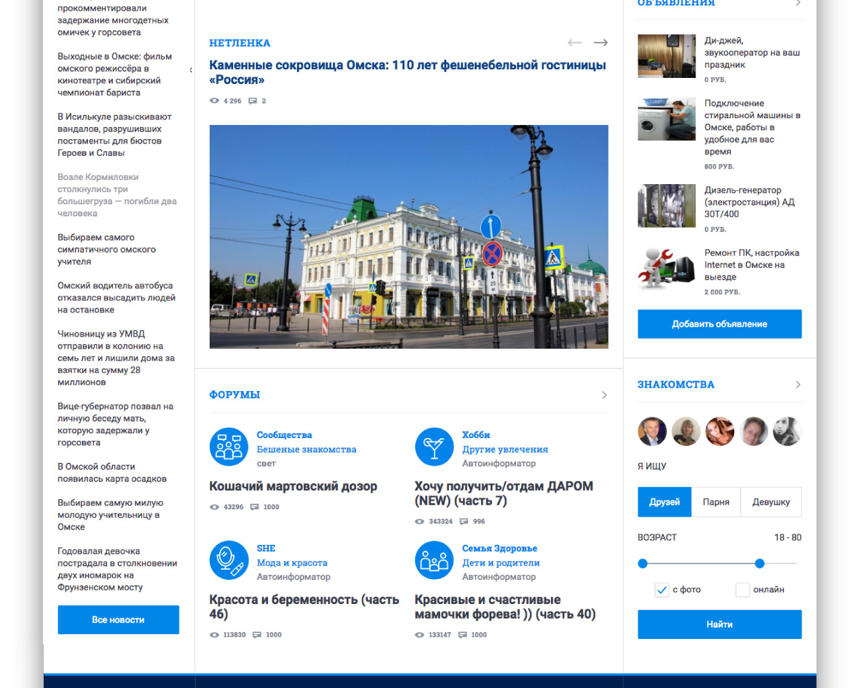Open Подключение стиральной машины ad title

coord(752,128)
